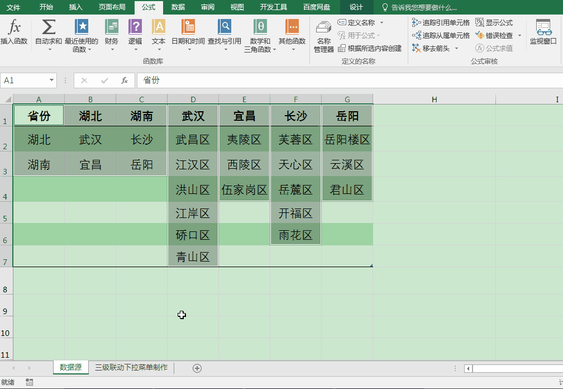
Task: Select the 三级联动下拉菜单制作 sheet tab
Action: pyautogui.click(x=131, y=367)
